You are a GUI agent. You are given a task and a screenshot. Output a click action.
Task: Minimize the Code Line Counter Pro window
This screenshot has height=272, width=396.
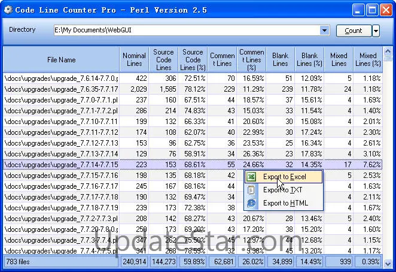pos(358,10)
